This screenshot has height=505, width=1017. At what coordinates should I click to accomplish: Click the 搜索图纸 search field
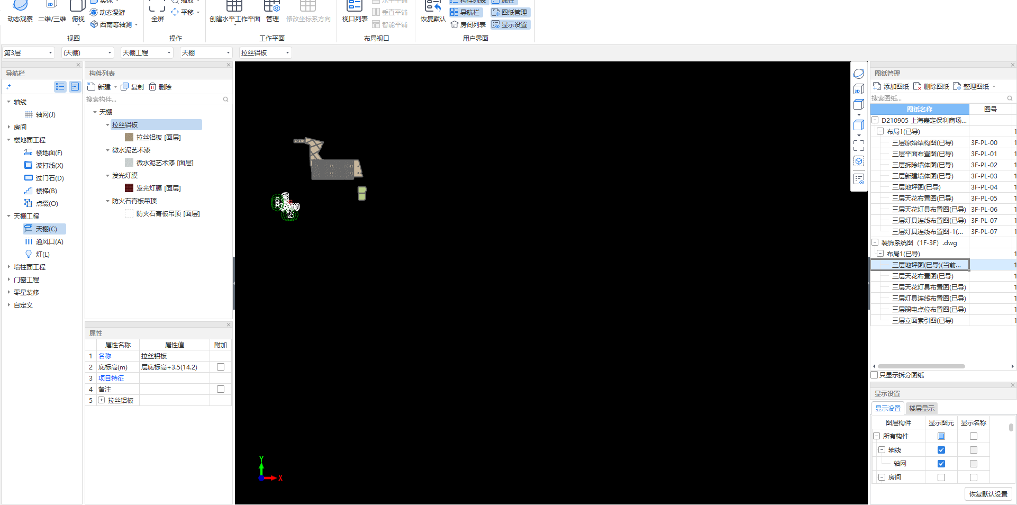point(942,98)
